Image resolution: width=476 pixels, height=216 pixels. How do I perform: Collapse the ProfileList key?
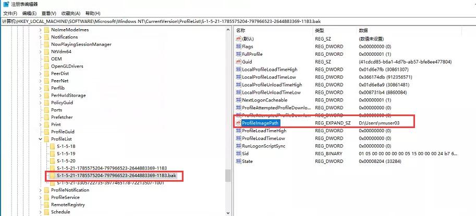pyautogui.click(x=40, y=139)
